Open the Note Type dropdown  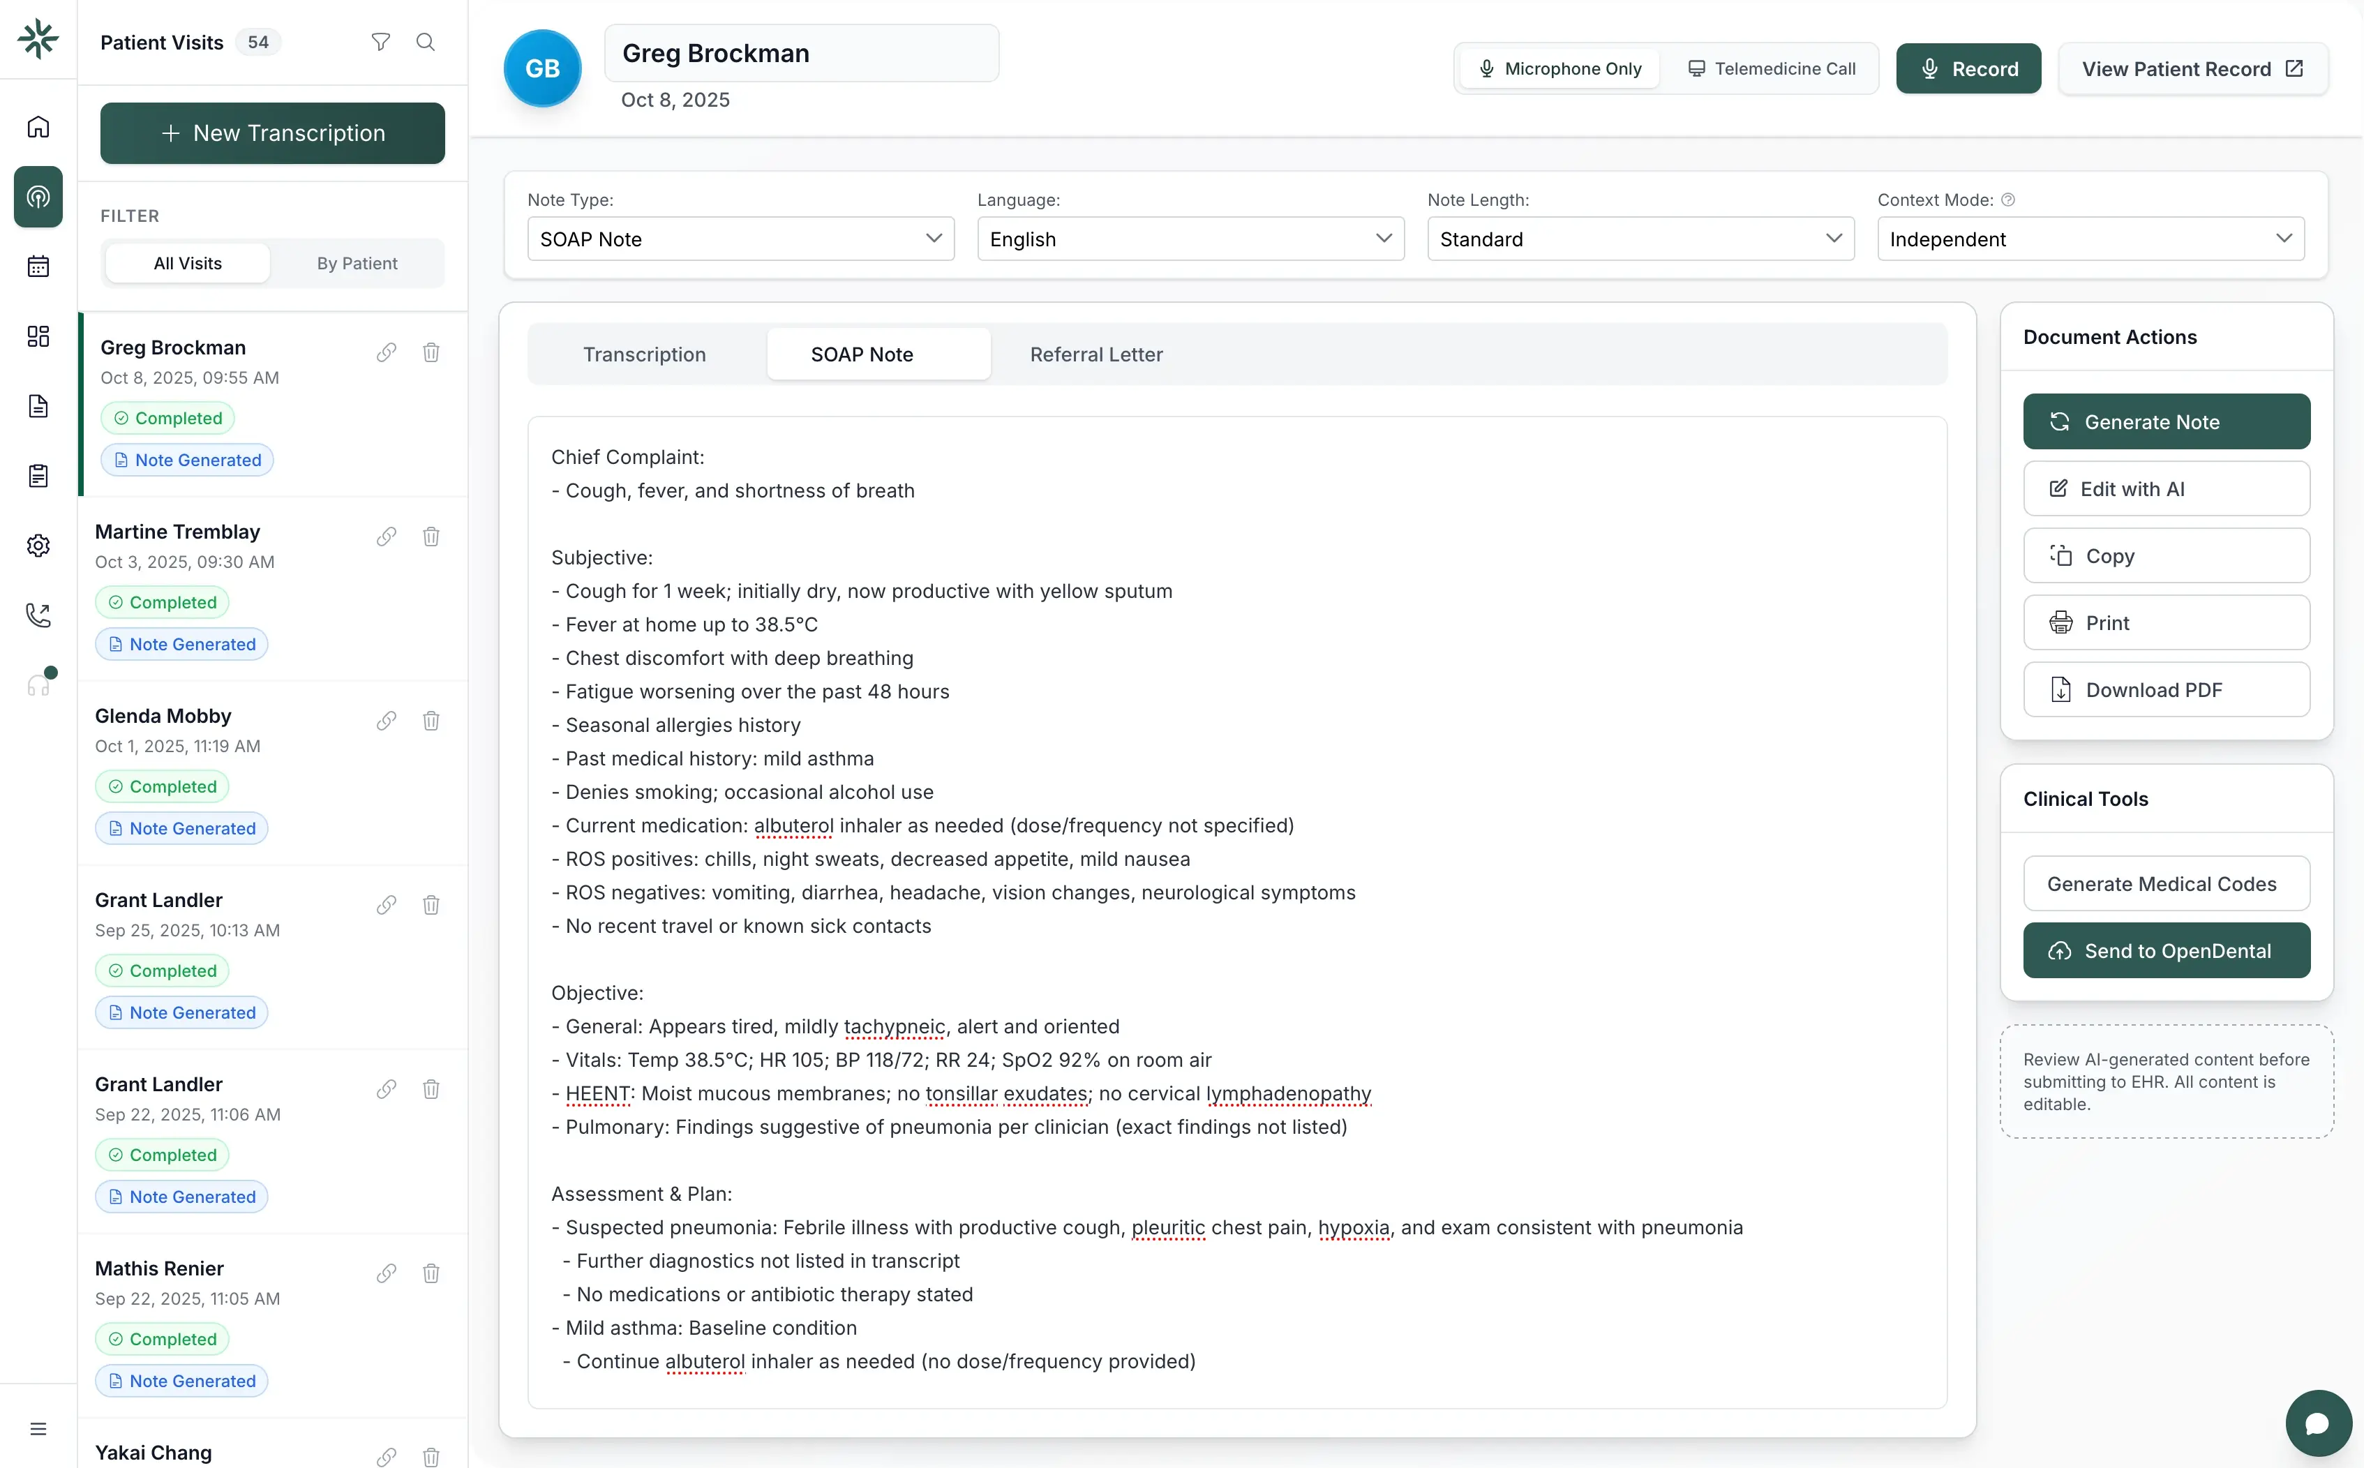tap(740, 239)
